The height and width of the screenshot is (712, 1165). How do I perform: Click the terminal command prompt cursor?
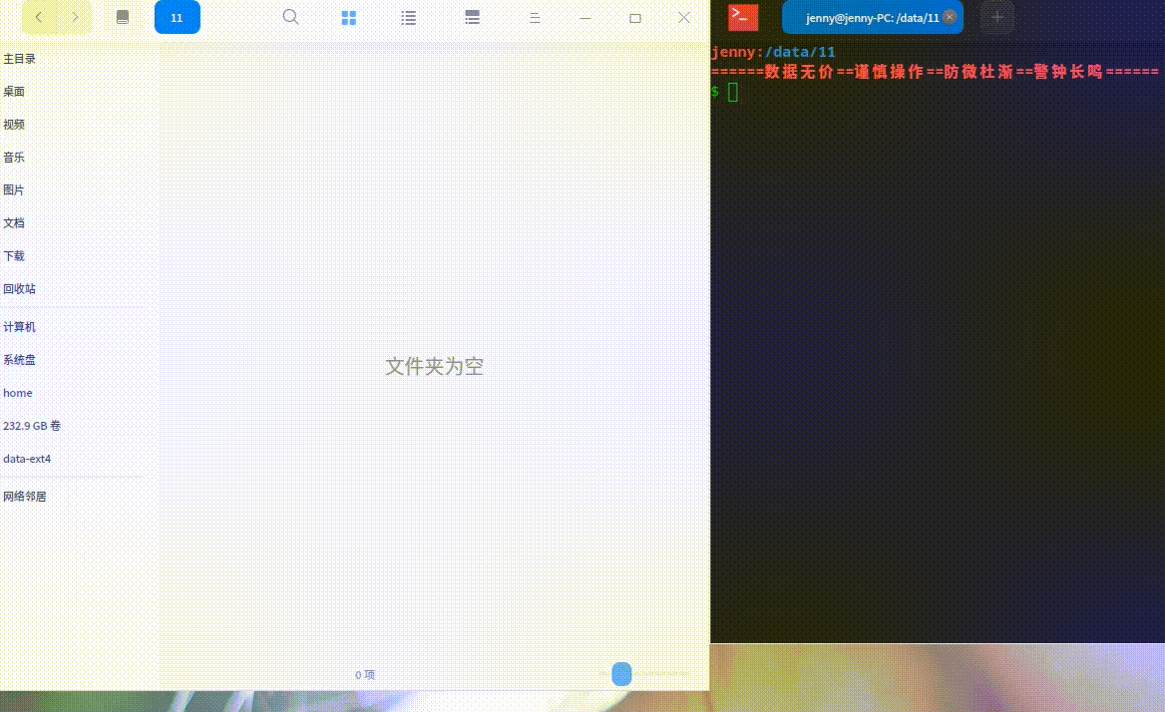click(x=732, y=92)
